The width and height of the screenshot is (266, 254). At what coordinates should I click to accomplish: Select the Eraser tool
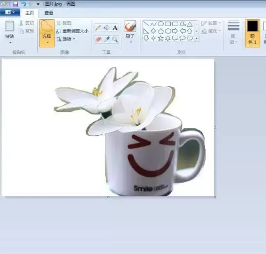(x=98, y=39)
